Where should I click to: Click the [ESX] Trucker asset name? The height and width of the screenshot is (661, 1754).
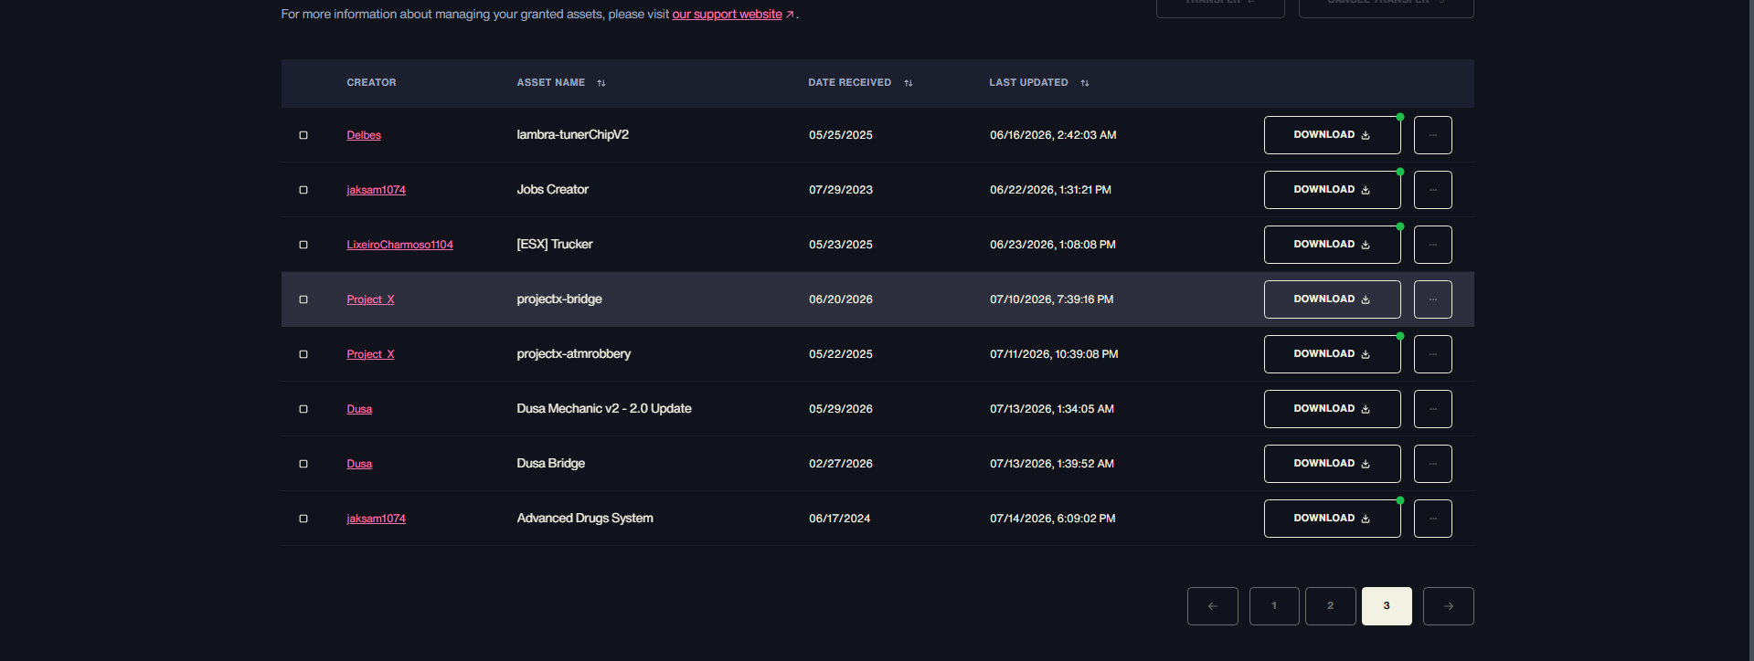pyautogui.click(x=554, y=245)
